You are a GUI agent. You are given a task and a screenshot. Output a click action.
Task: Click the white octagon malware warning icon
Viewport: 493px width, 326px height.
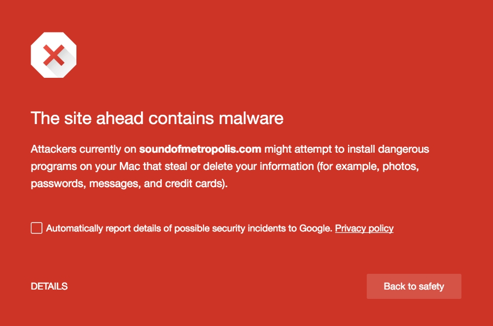[53, 55]
